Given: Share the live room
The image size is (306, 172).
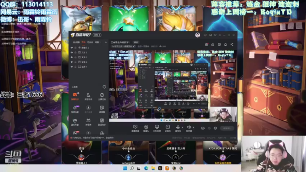Looking at the screenshot, I should (232, 44).
